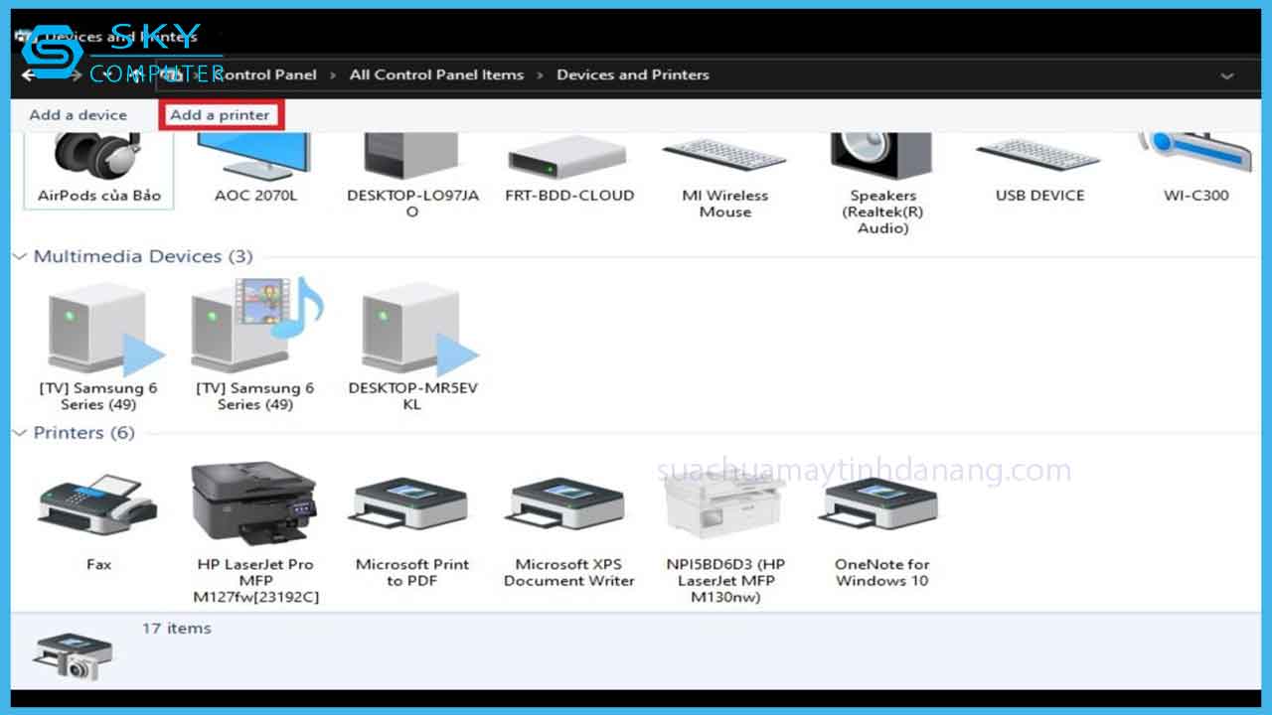This screenshot has height=715, width=1272.
Task: Go to Control Panel breadcrumb
Action: (264, 74)
